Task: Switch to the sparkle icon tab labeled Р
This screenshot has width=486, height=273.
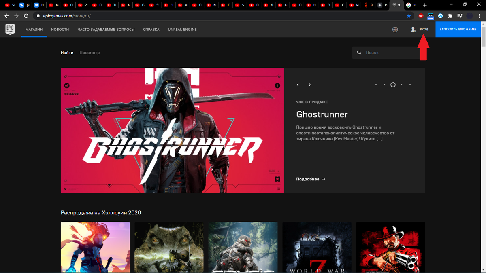Action: [382, 5]
